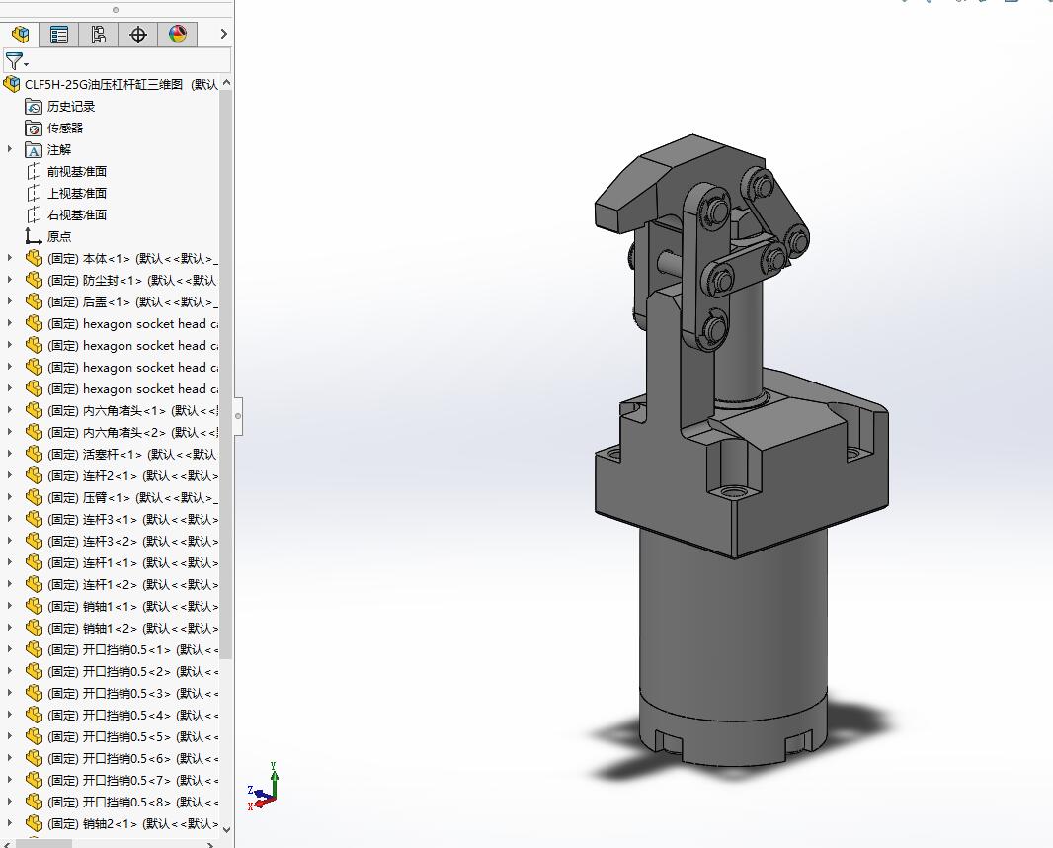This screenshot has height=848, width=1053.
Task: Click the 后盖<1> part icon
Action: pyautogui.click(x=34, y=301)
